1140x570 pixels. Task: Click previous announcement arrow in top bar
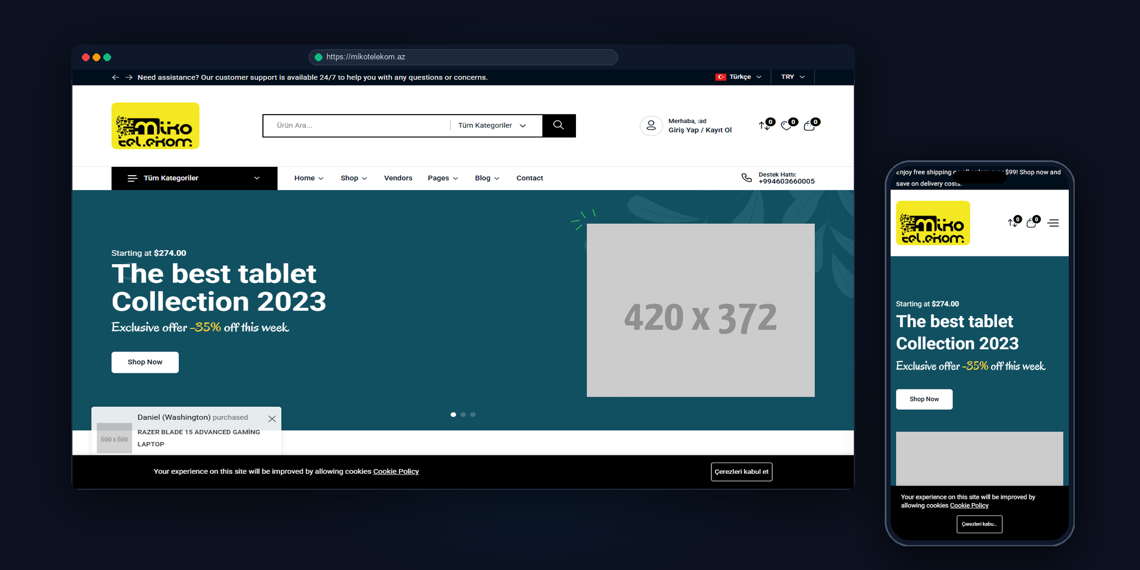coord(116,77)
